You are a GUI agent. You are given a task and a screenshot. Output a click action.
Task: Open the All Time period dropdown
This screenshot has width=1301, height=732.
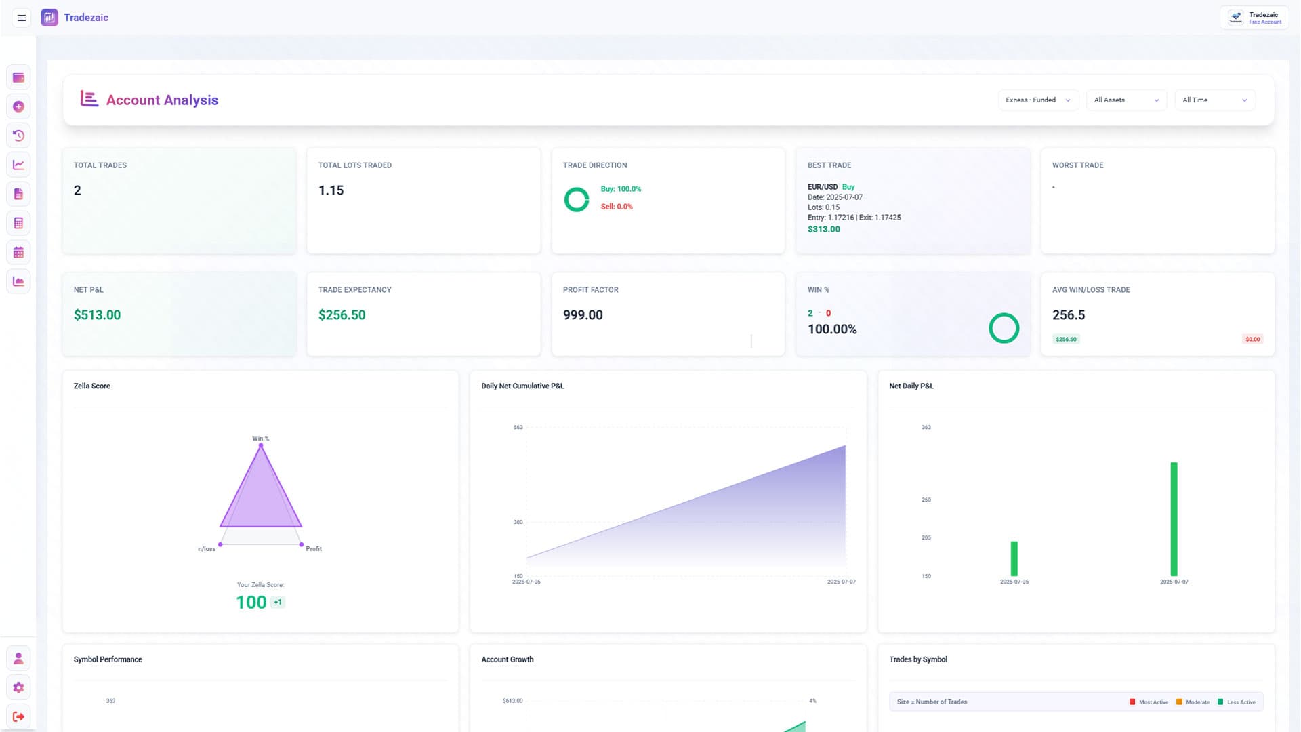coord(1215,100)
